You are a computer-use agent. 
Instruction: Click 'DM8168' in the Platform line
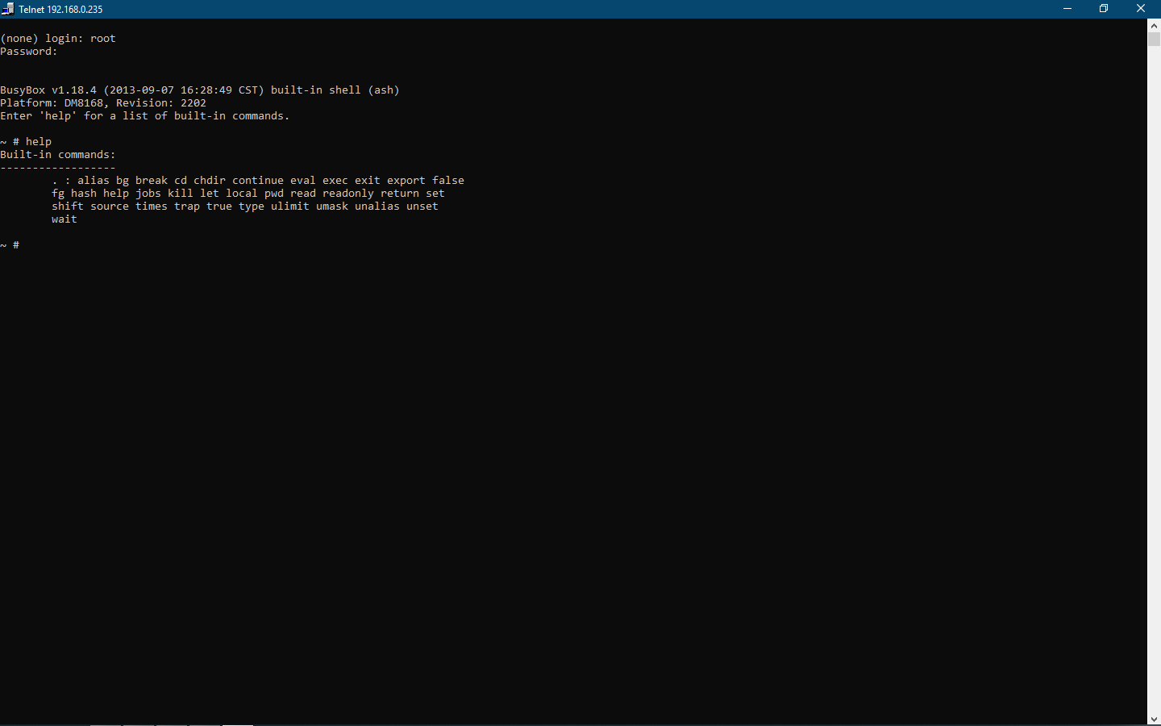click(84, 103)
